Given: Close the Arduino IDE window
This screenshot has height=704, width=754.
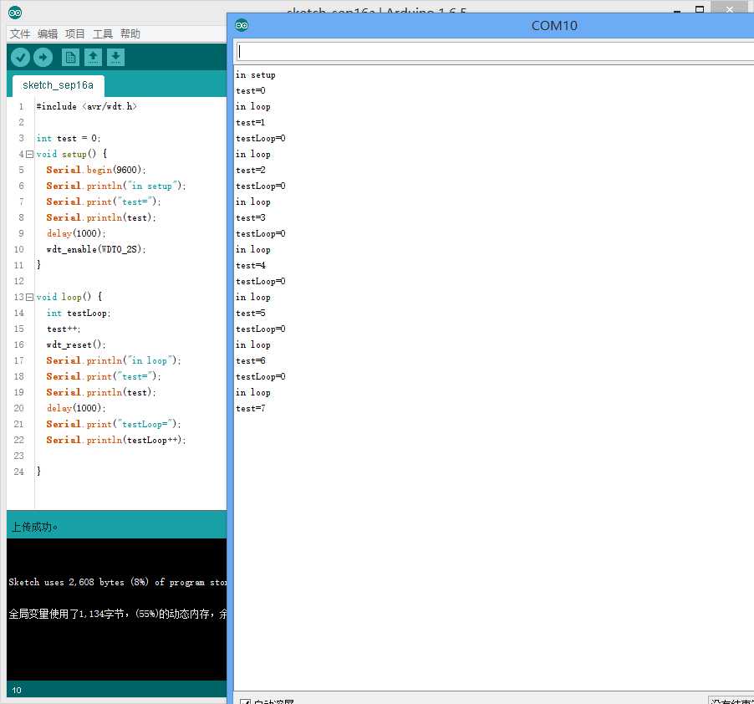Looking at the screenshot, I should (x=730, y=8).
